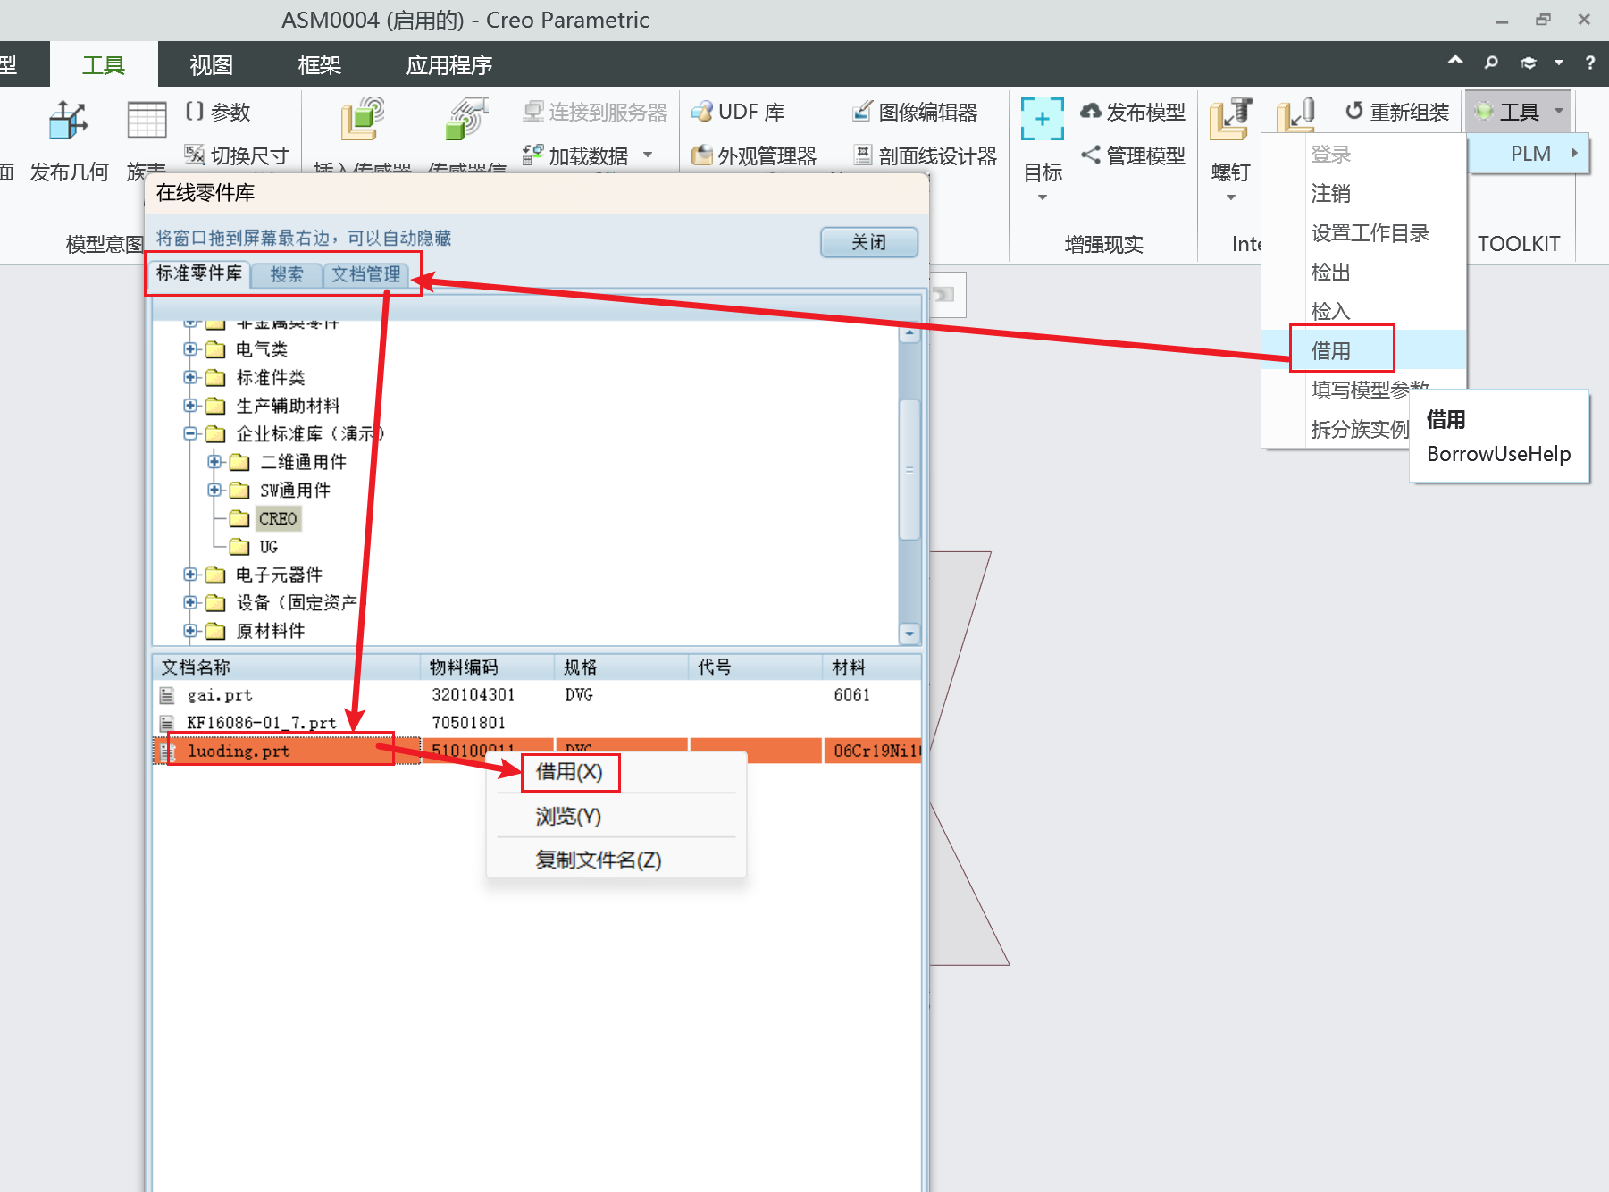Click 管理模型 manage models
This screenshot has width=1609, height=1192.
click(x=1132, y=155)
